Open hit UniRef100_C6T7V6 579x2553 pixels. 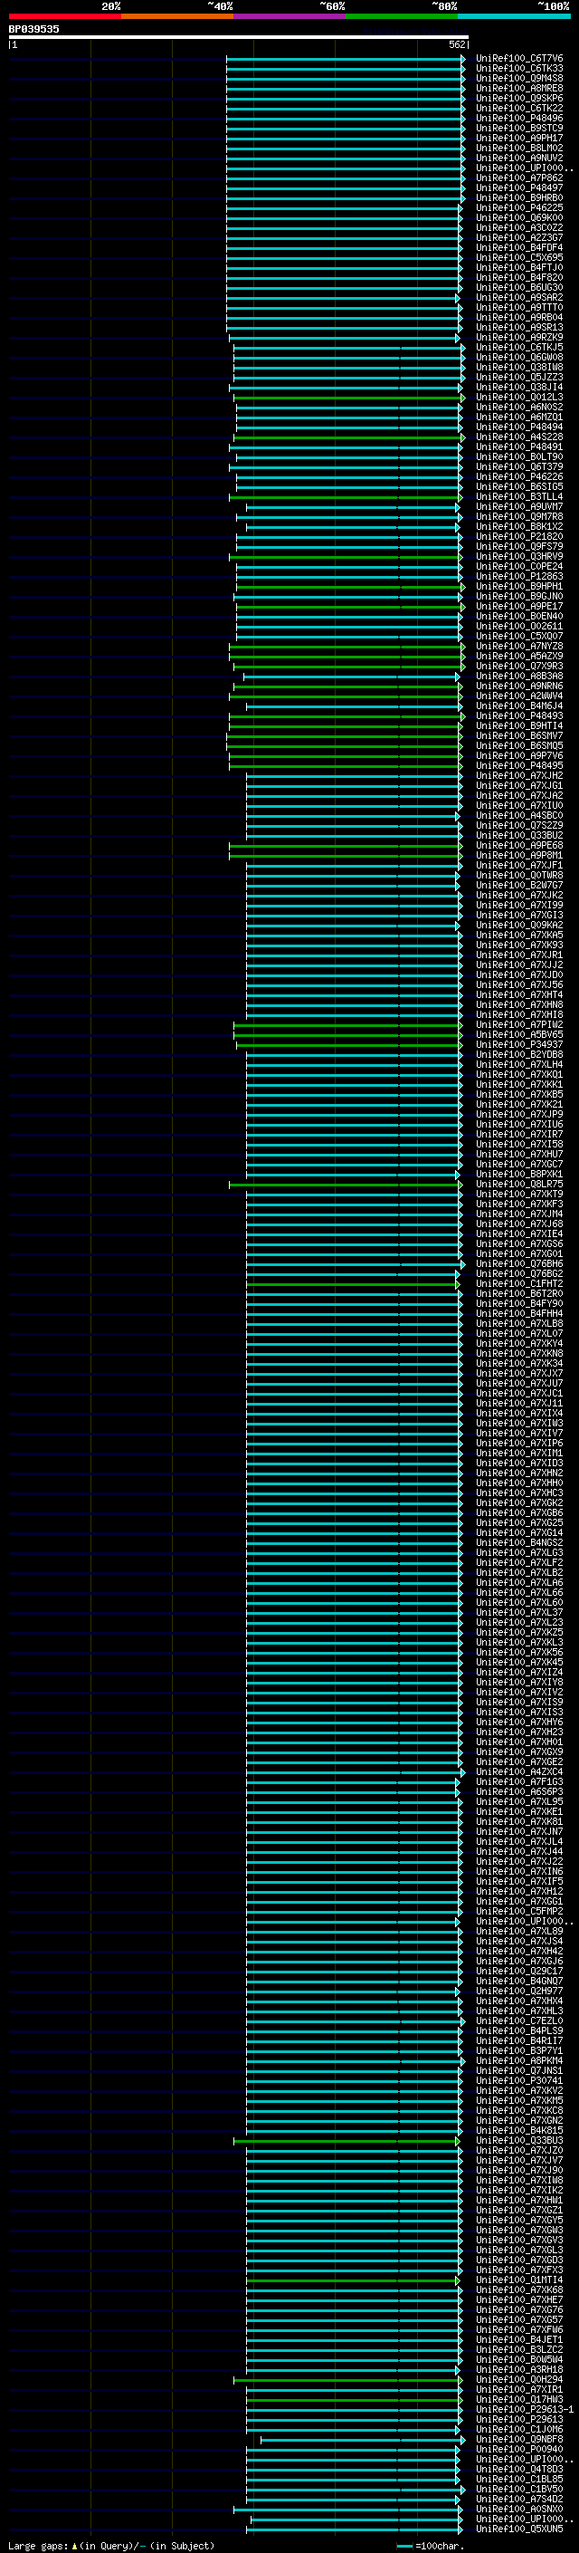click(x=519, y=59)
